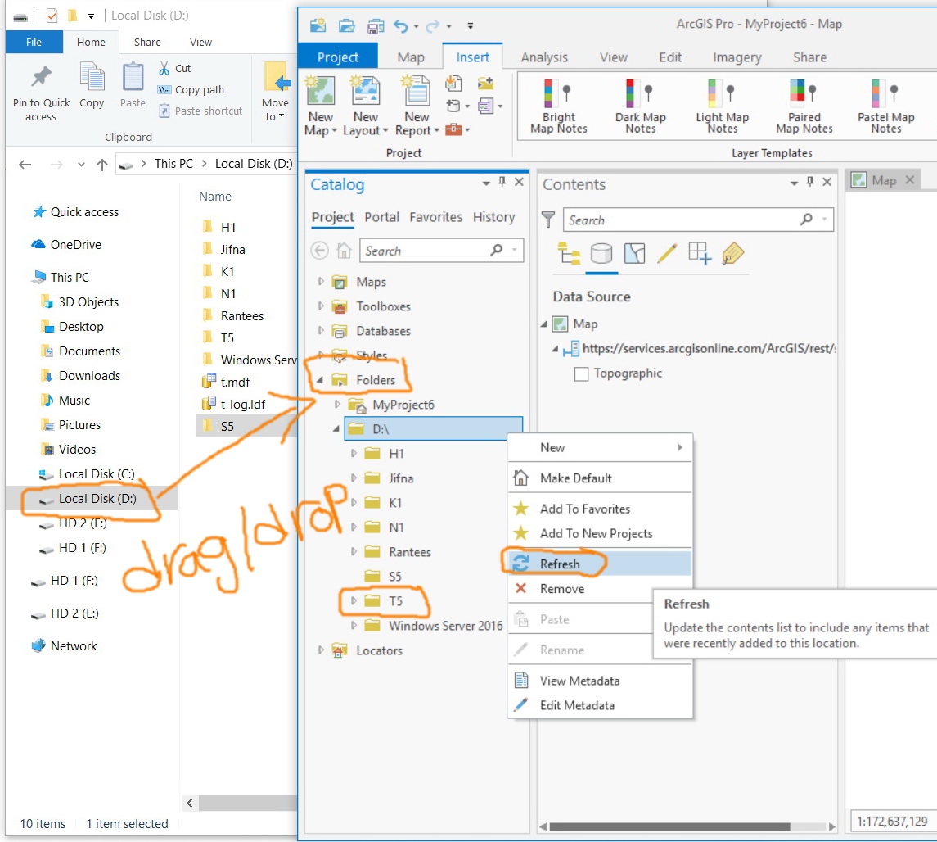
Task: Click the Explorer up-directory arrow
Action: pyautogui.click(x=102, y=165)
